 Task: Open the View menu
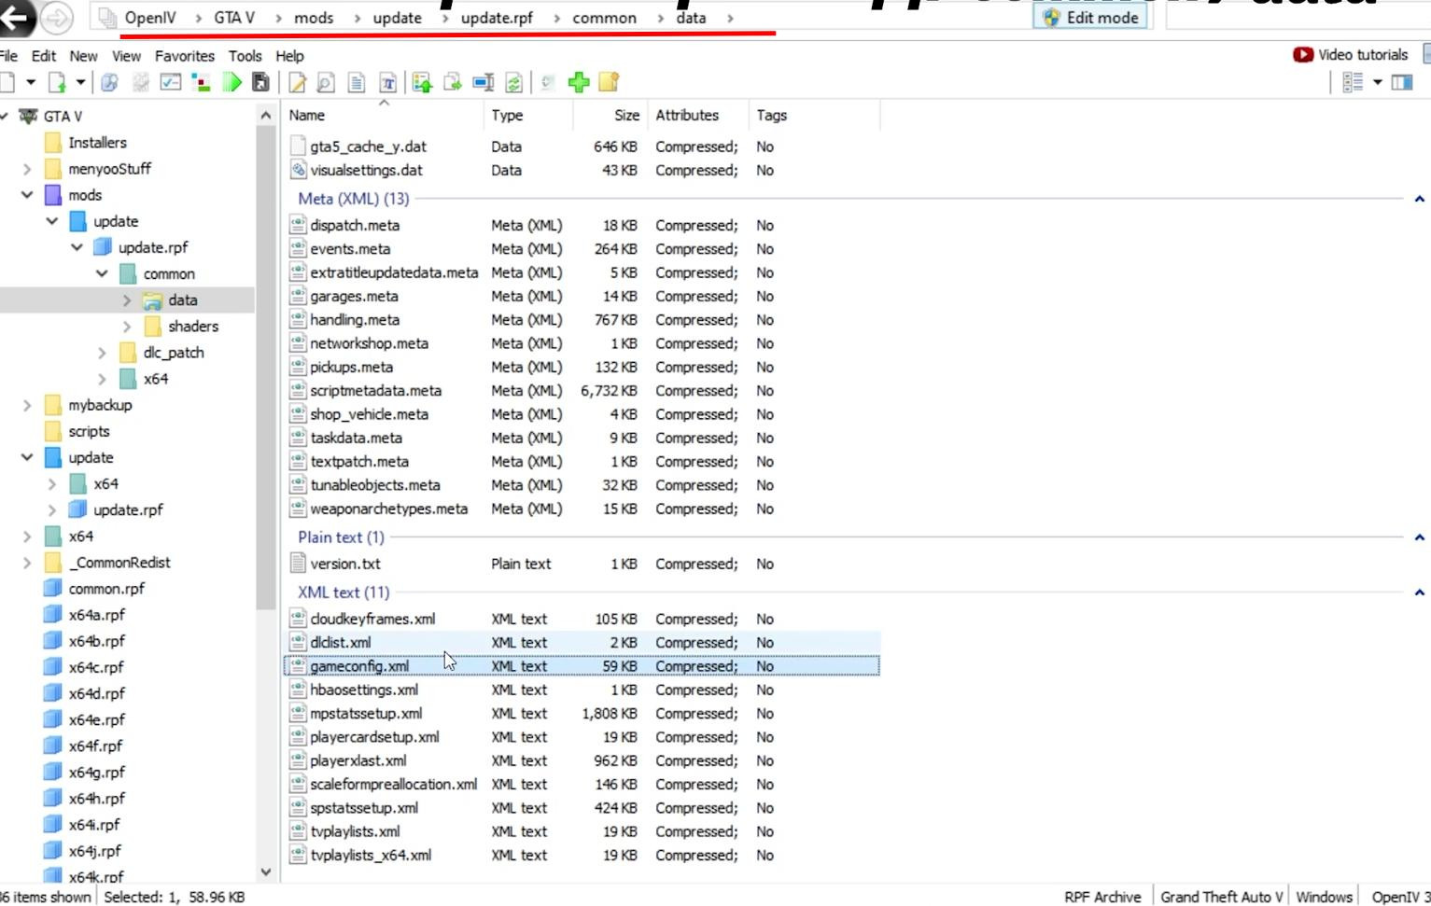pos(126,56)
